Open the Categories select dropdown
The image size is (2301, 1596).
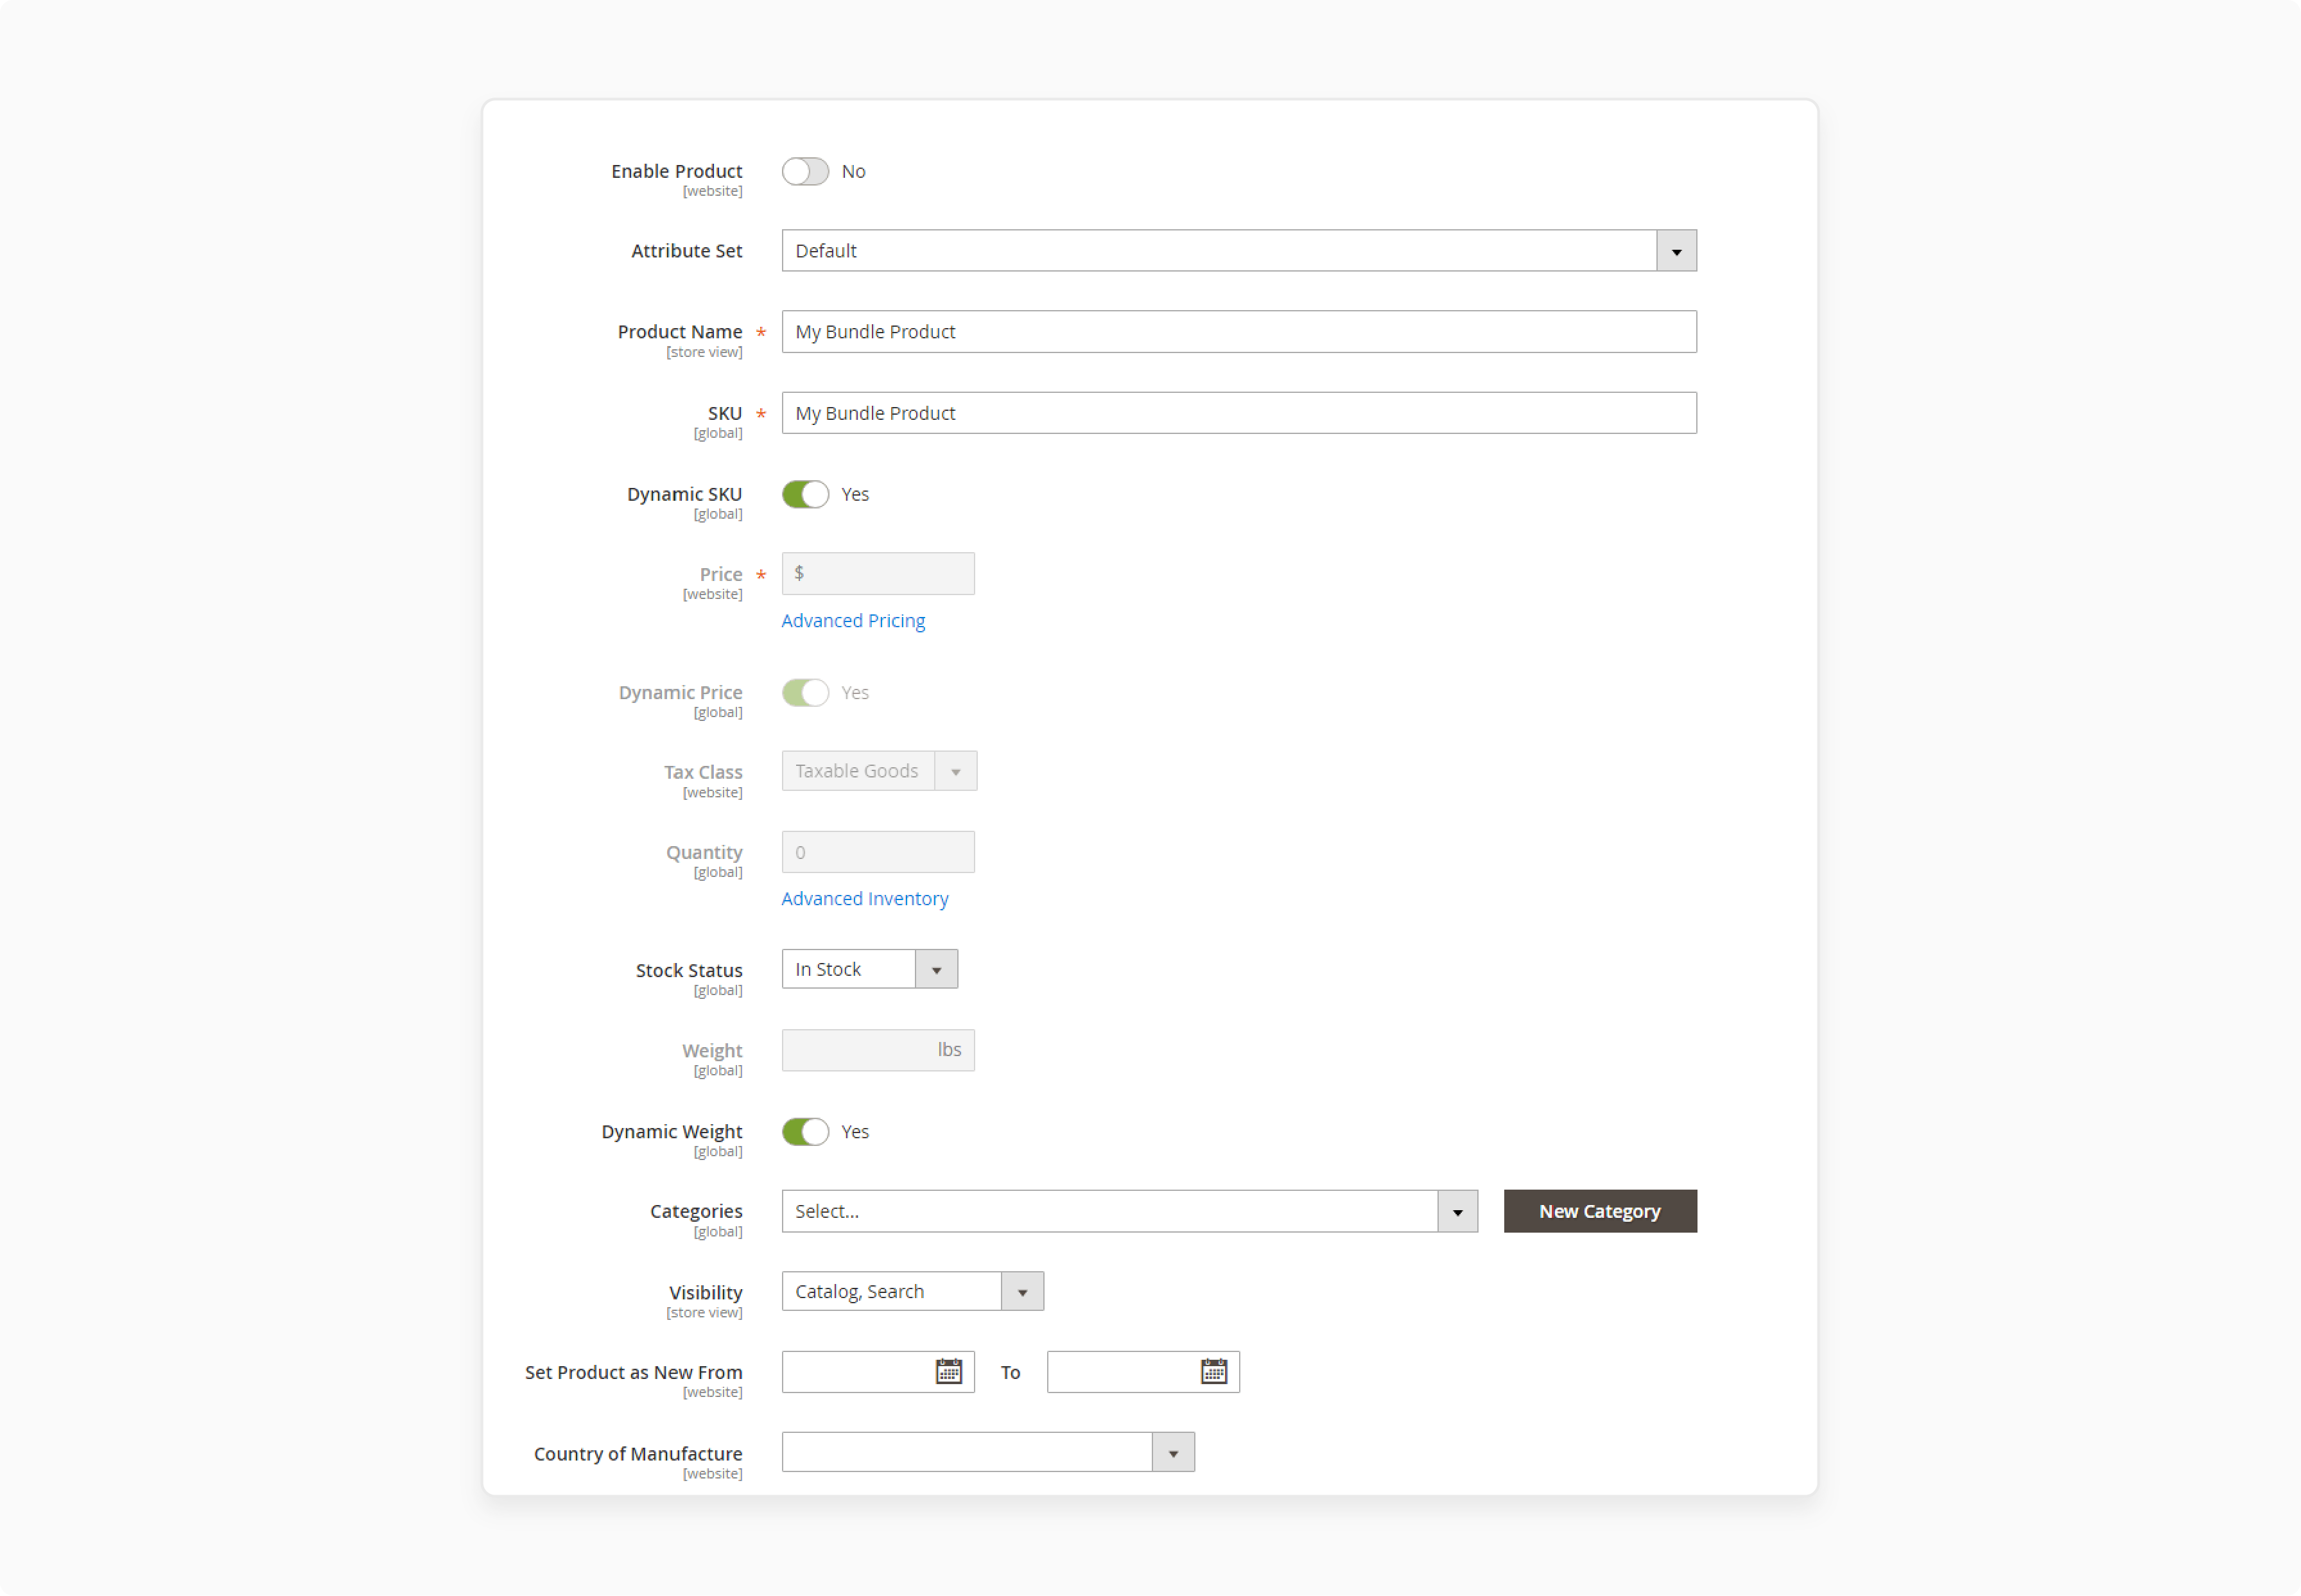point(1129,1211)
